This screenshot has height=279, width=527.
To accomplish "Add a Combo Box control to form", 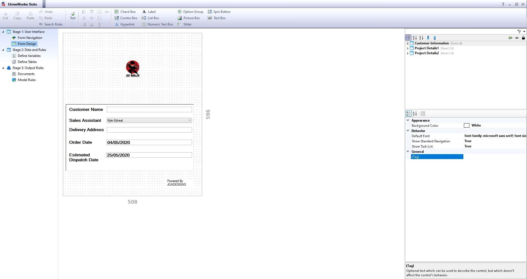I will [126, 18].
